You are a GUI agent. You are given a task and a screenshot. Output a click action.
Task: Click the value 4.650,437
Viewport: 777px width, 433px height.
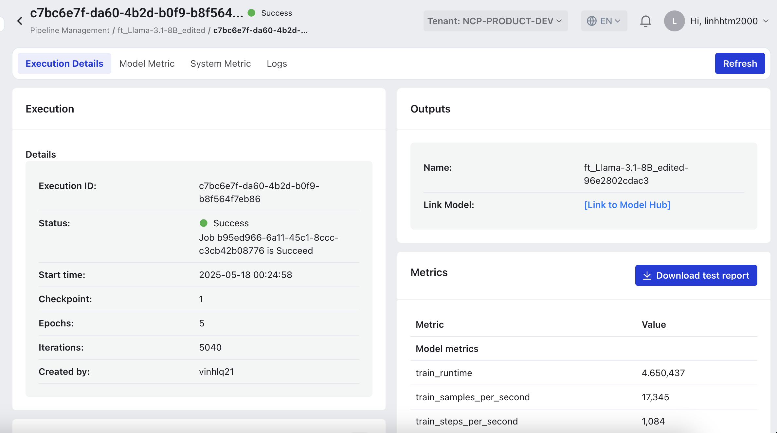tap(663, 373)
